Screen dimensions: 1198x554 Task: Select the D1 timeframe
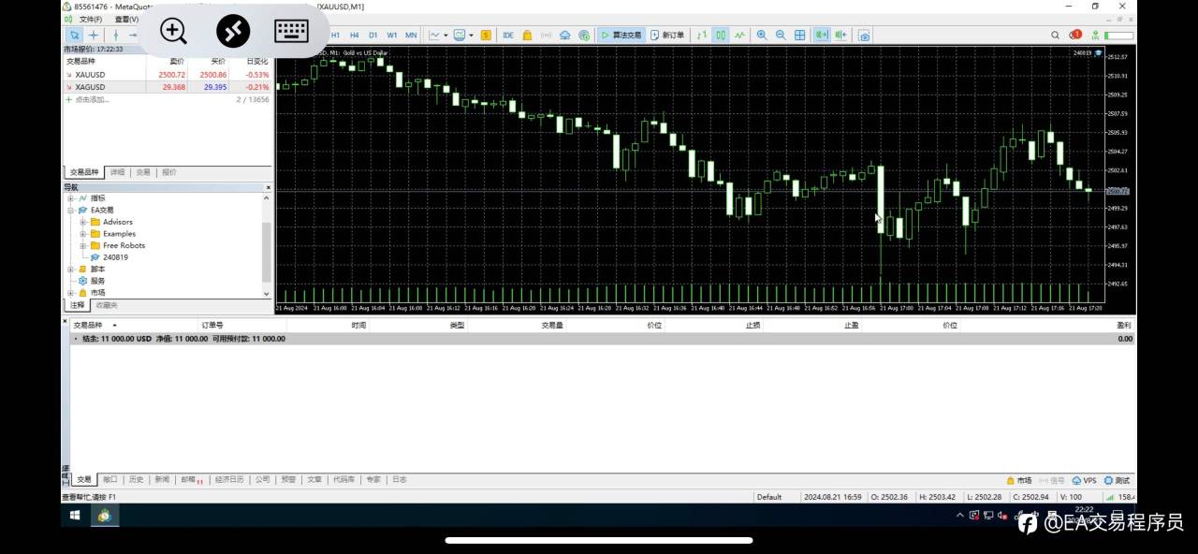click(373, 35)
